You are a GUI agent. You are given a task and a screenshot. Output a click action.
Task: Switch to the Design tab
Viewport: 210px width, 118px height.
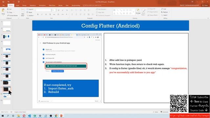point(24,5)
